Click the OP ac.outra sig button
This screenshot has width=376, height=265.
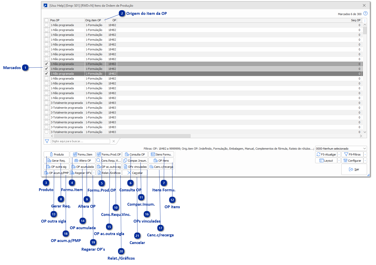tap(109, 167)
